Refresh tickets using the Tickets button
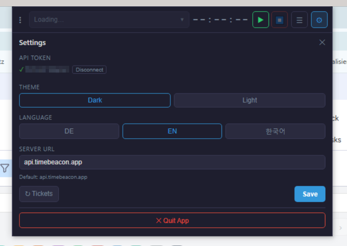Screen dimensions: 347x246 pos(39,194)
